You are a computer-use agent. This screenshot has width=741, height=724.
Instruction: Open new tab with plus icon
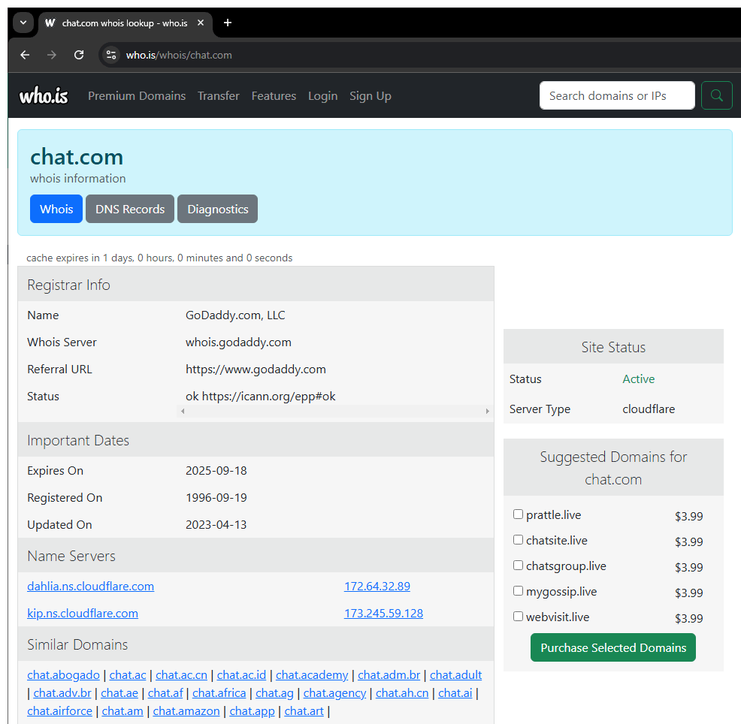(x=227, y=23)
